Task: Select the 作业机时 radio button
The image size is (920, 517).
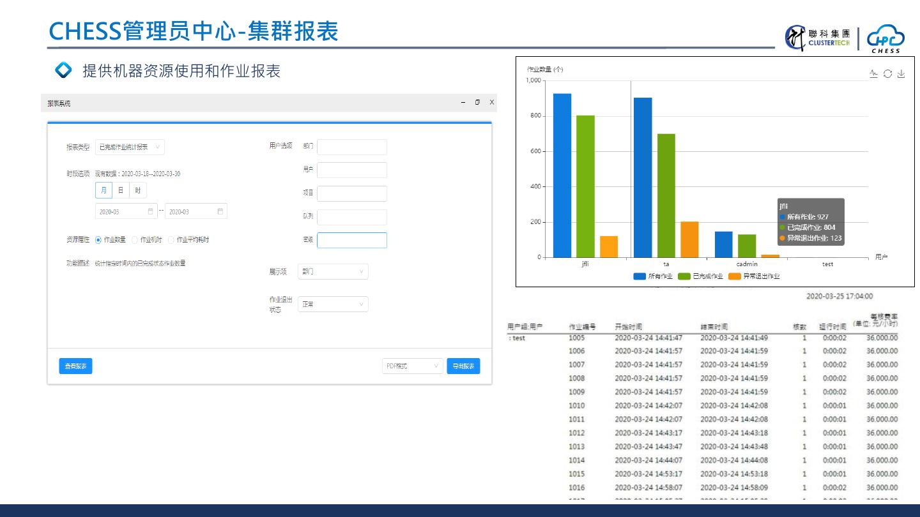Action: (x=135, y=240)
